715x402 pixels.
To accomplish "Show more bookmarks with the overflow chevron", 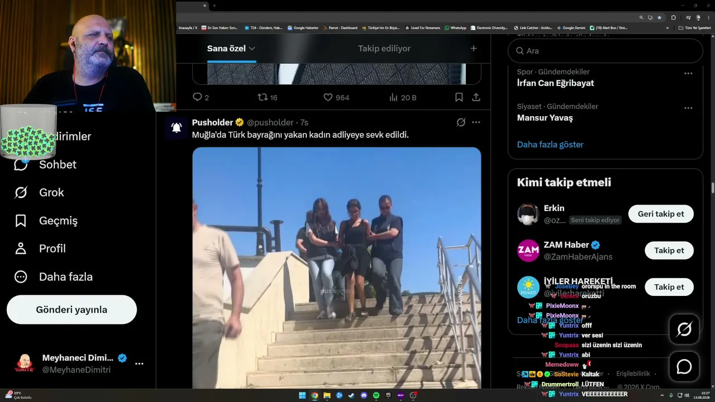I will coord(667,28).
